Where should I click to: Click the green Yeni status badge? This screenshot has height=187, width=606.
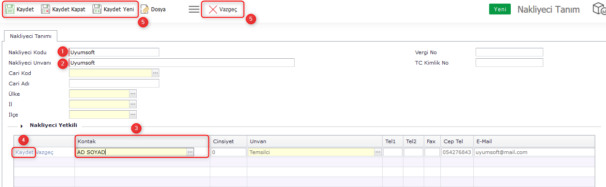point(500,9)
